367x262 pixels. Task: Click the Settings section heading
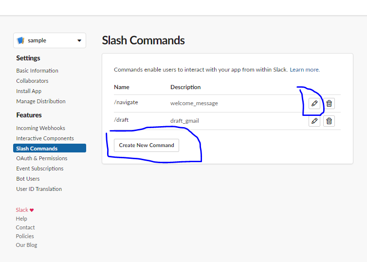click(x=28, y=58)
